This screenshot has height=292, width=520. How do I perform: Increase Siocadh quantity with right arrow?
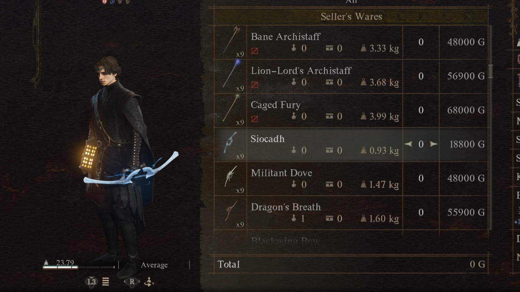pyautogui.click(x=433, y=144)
